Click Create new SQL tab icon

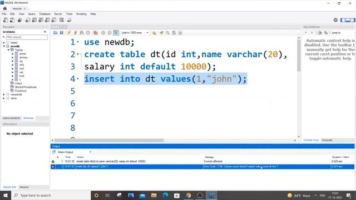[x=6, y=20]
